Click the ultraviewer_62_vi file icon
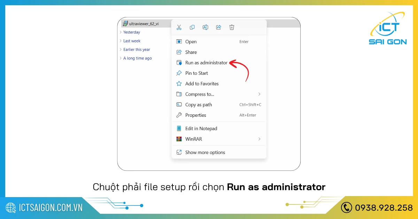418x219 pixels. [125, 24]
